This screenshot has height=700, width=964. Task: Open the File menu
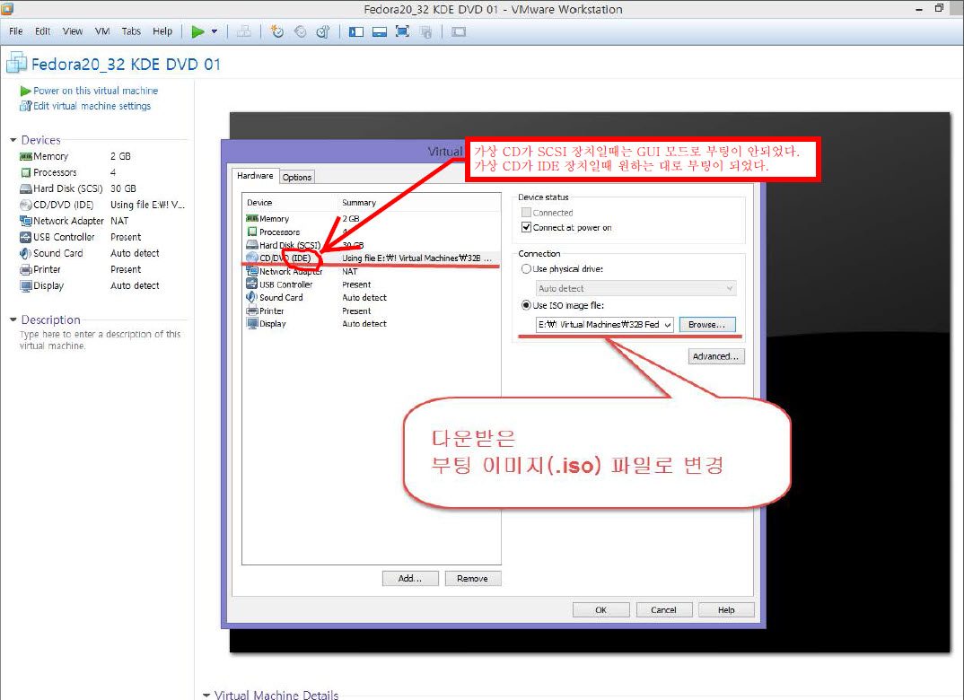click(16, 31)
